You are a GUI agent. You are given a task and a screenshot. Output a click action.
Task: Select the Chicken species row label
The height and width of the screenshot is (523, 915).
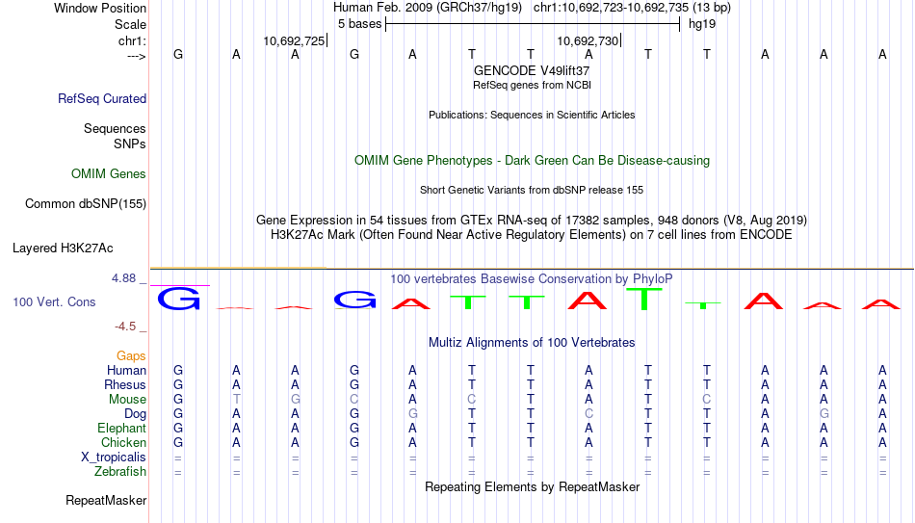123,442
